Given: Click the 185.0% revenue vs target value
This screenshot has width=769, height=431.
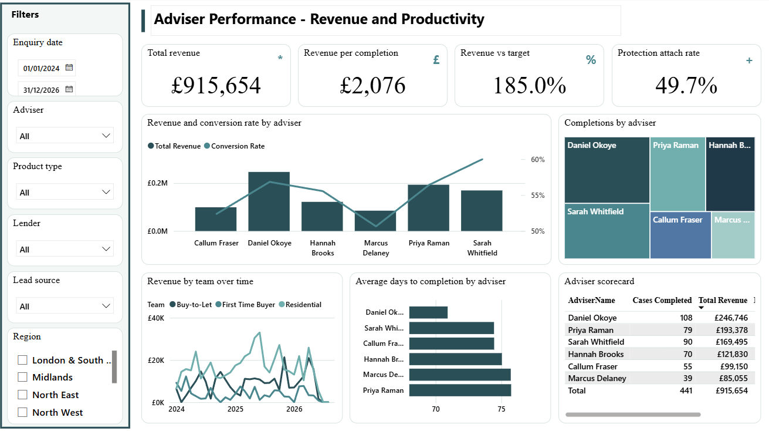Looking at the screenshot, I should click(x=529, y=86).
